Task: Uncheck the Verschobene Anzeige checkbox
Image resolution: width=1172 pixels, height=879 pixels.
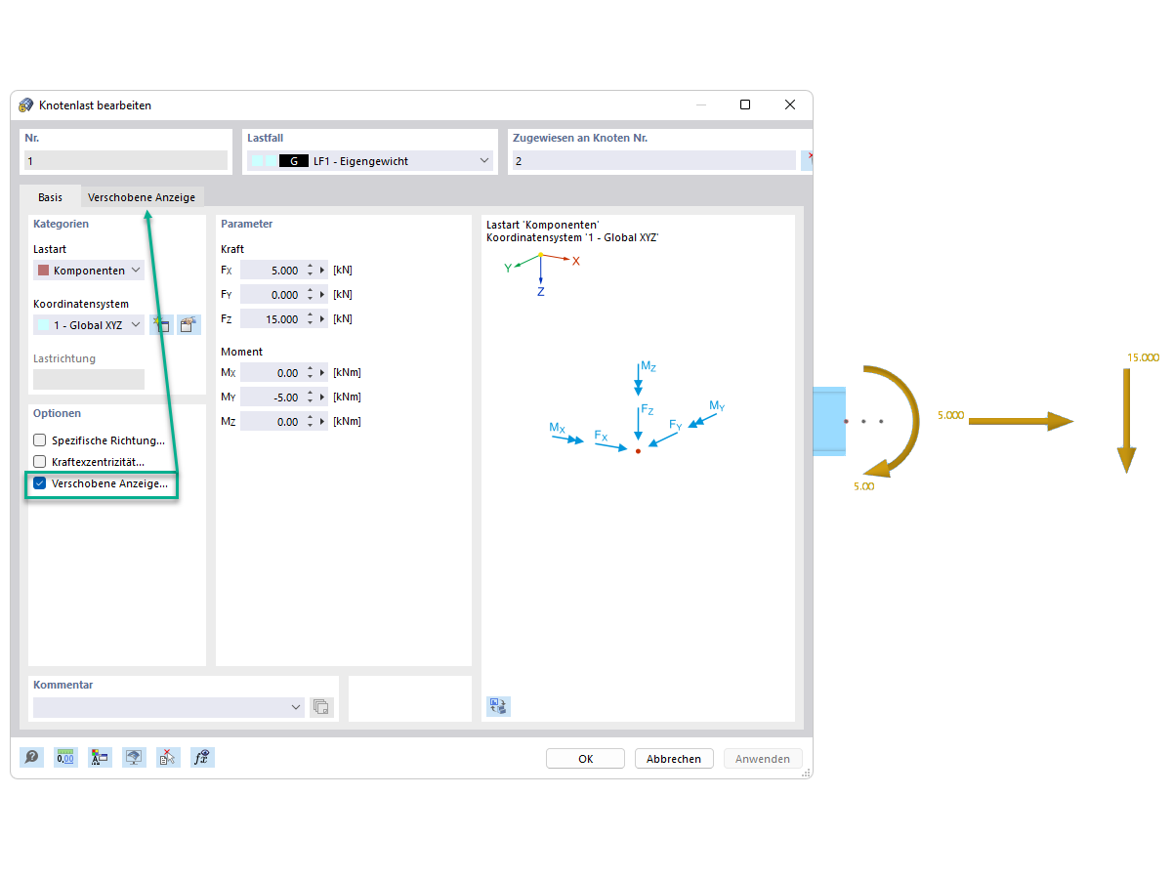Action: [x=40, y=483]
